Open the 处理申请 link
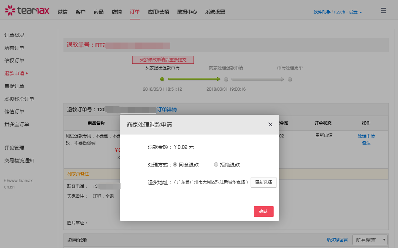Viewport: 398px width, 248px height. 366,136
